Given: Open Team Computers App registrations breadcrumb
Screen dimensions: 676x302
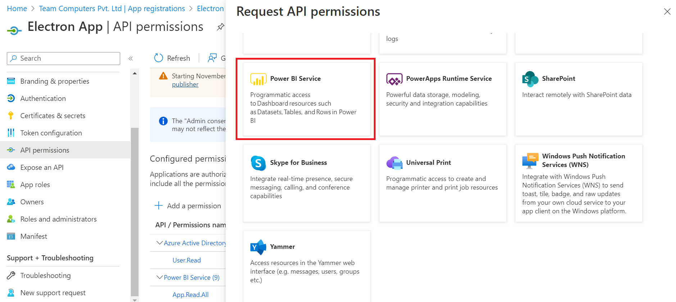Looking at the screenshot, I should tap(112, 9).
